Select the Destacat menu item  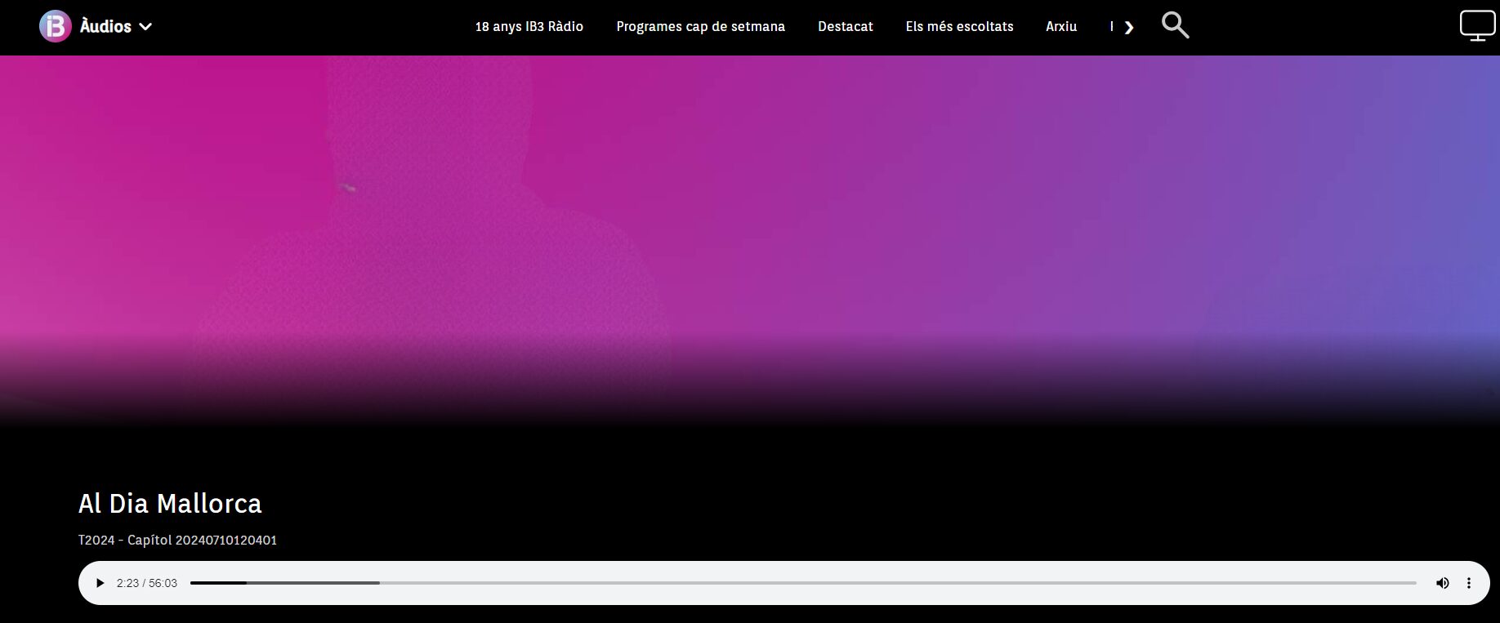point(846,26)
